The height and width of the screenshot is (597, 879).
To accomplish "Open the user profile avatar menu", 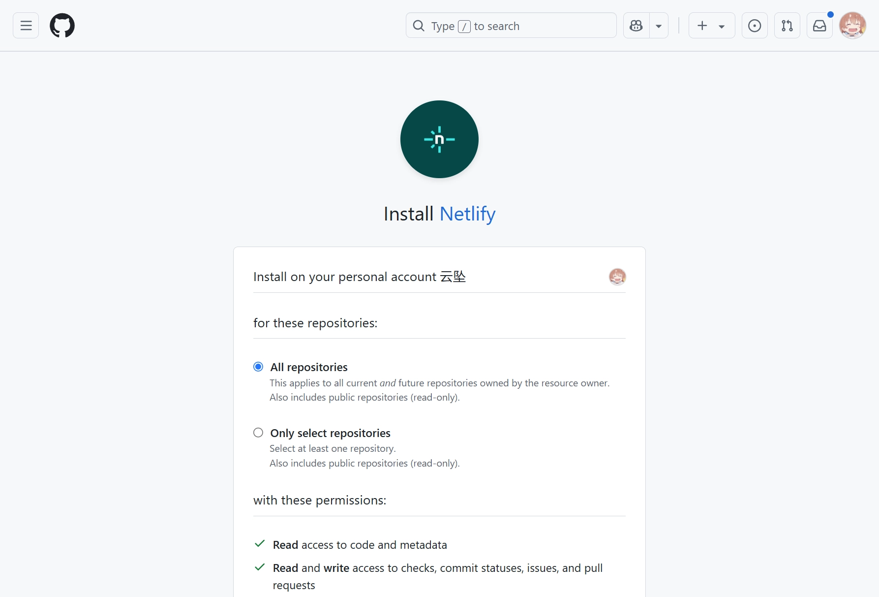I will 852,26.
